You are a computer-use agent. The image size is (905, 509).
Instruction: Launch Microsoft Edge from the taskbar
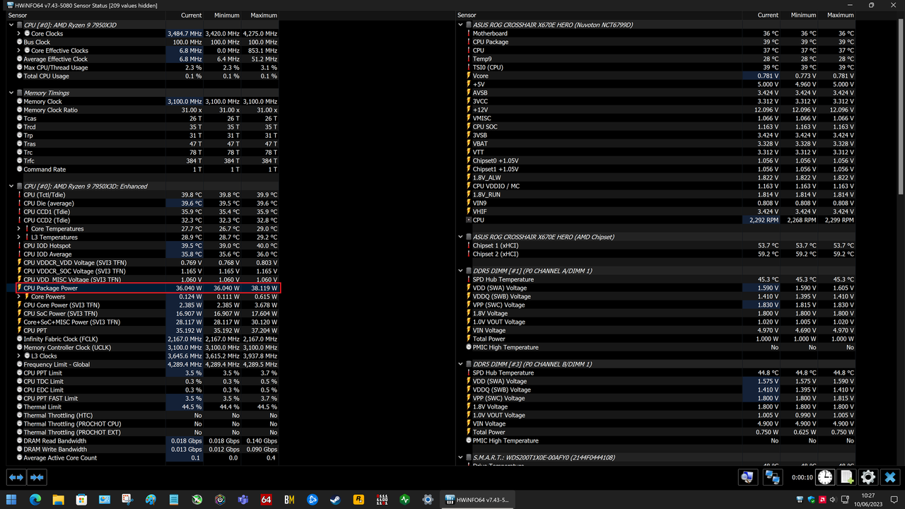pyautogui.click(x=35, y=499)
